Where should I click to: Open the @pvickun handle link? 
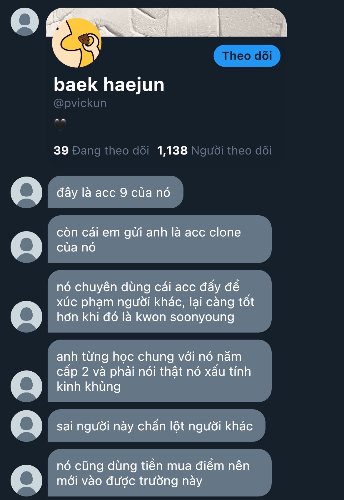[80, 103]
